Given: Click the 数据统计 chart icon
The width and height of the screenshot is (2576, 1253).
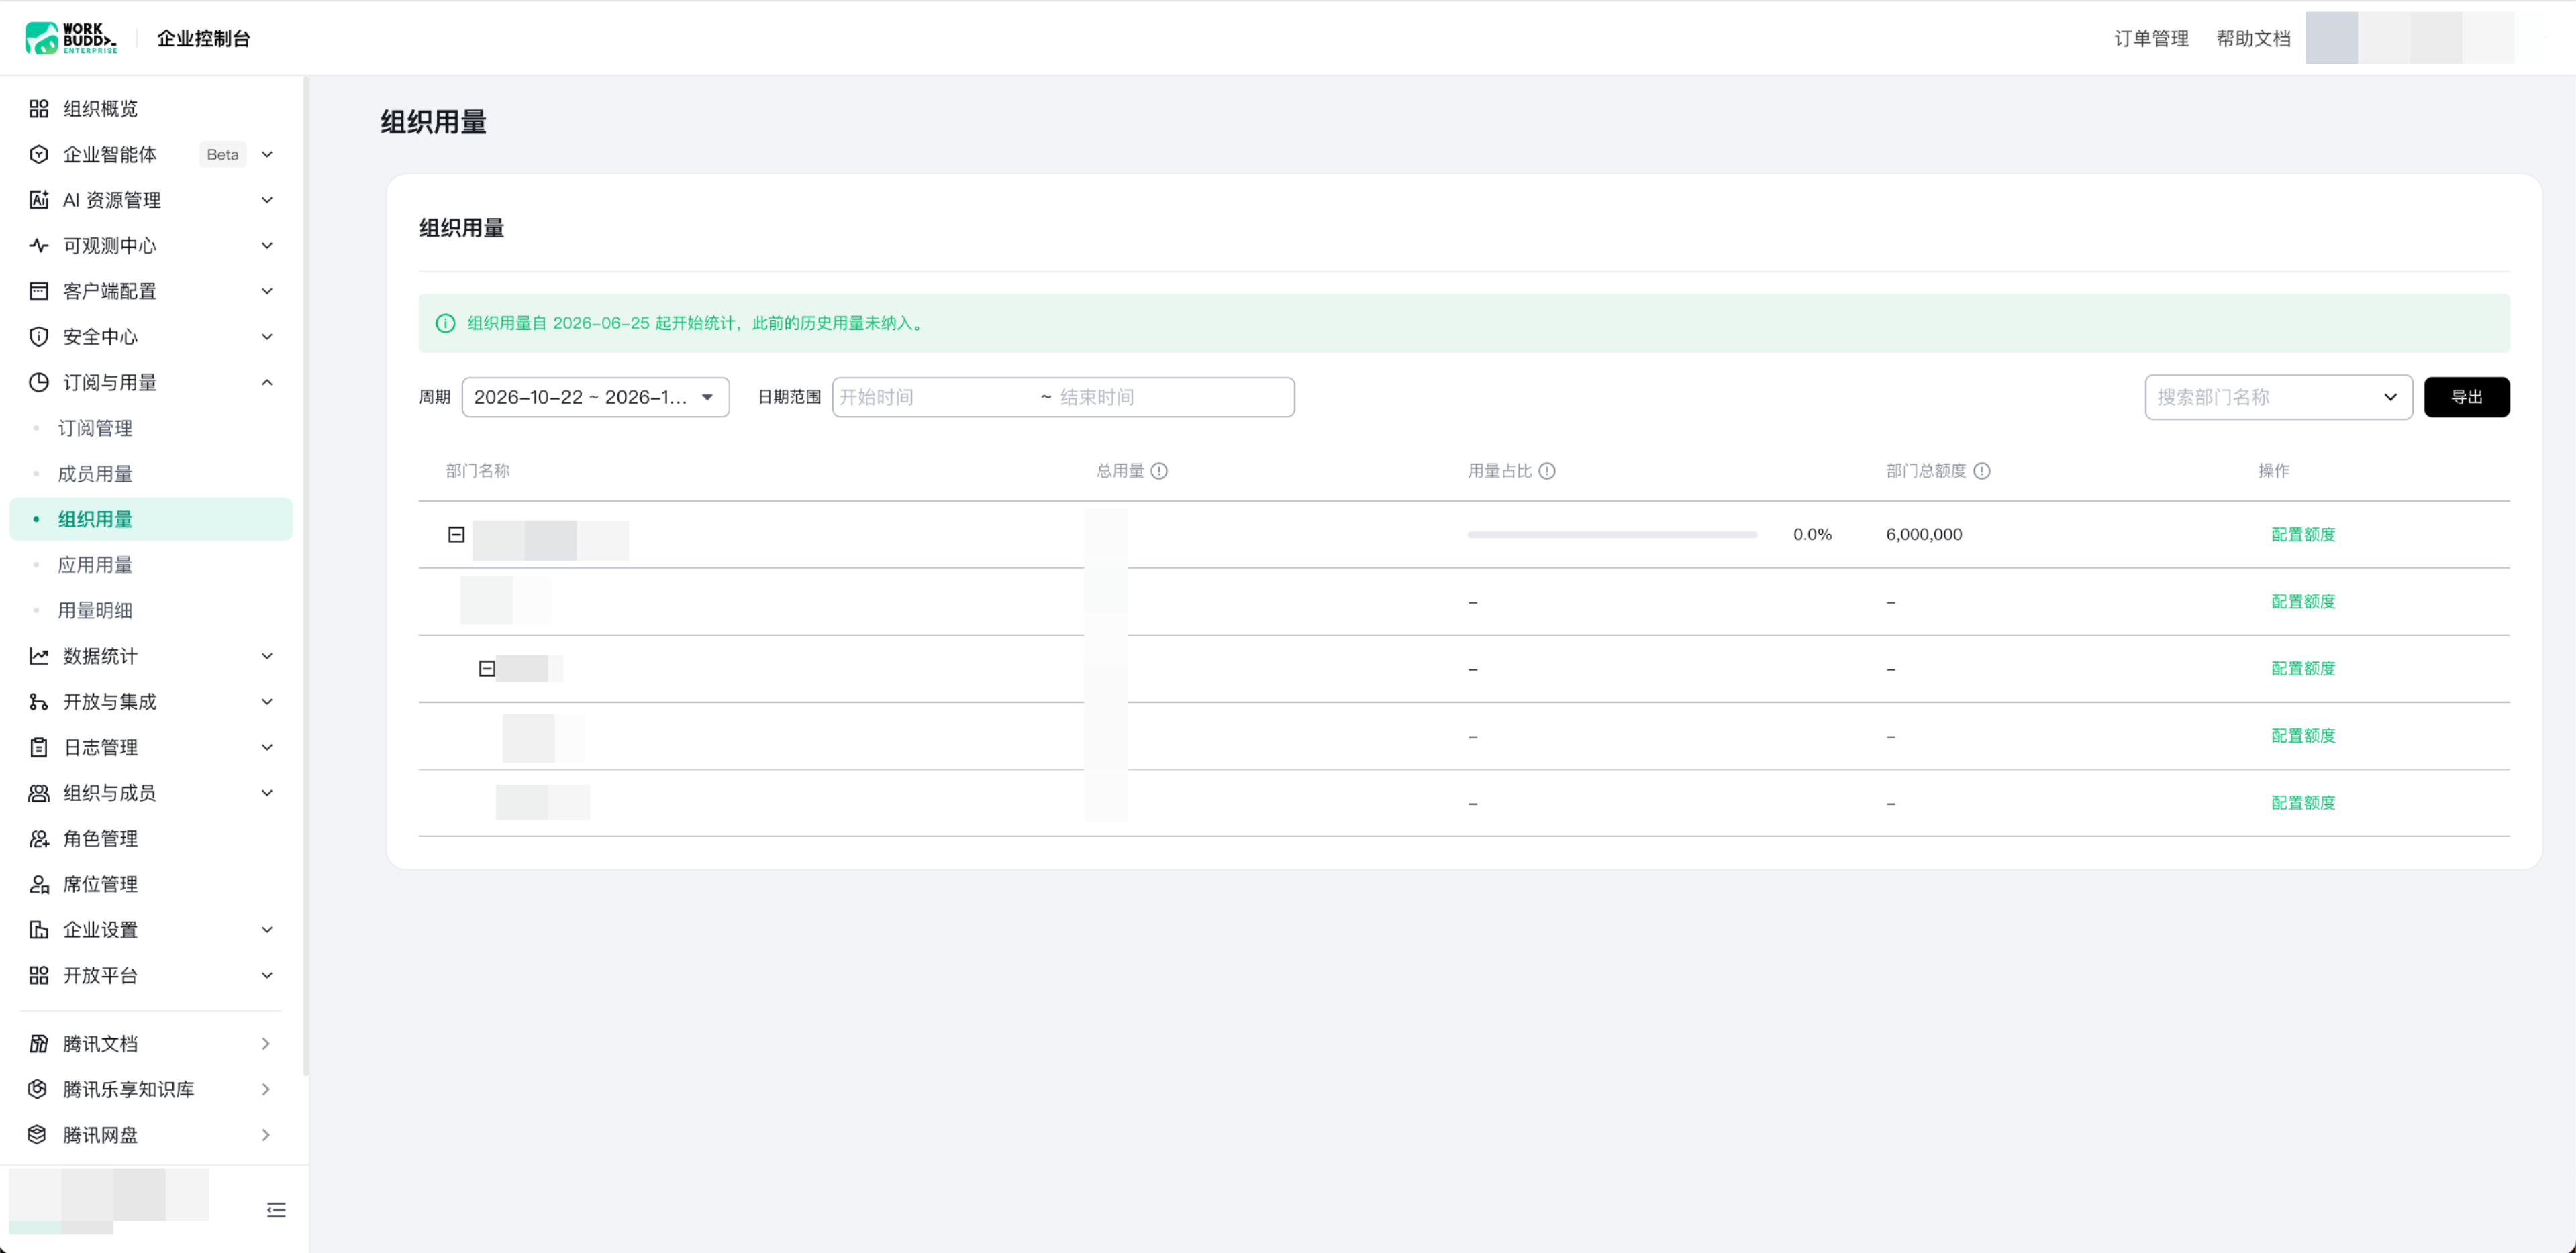Looking at the screenshot, I should pos(38,657).
